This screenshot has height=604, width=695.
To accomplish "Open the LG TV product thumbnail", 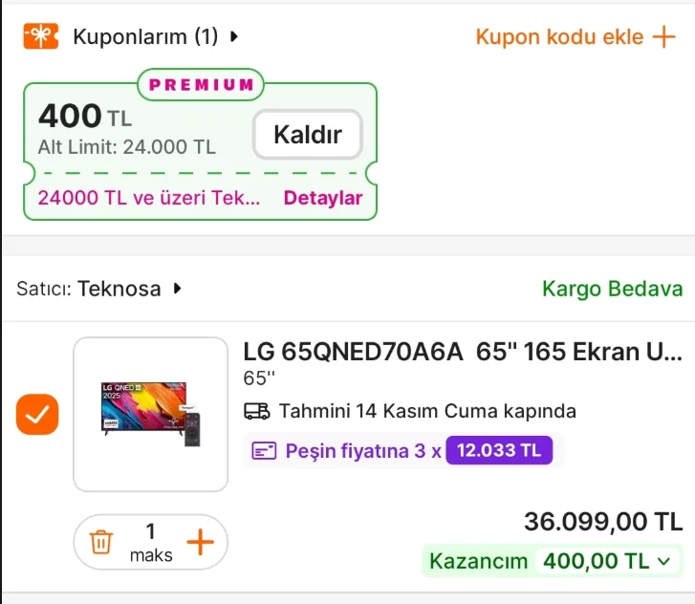I will coord(151,414).
